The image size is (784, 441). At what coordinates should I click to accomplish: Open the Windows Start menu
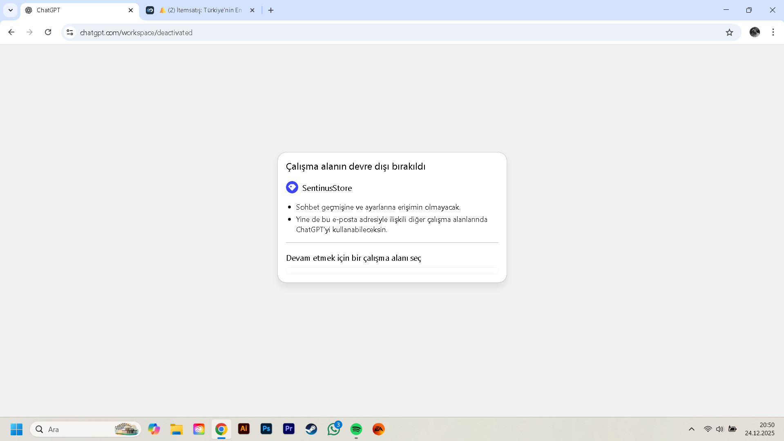[x=16, y=429]
